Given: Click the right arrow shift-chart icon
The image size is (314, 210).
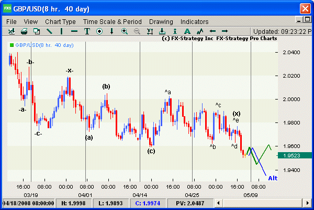Looking at the screenshot, I should [225, 31].
